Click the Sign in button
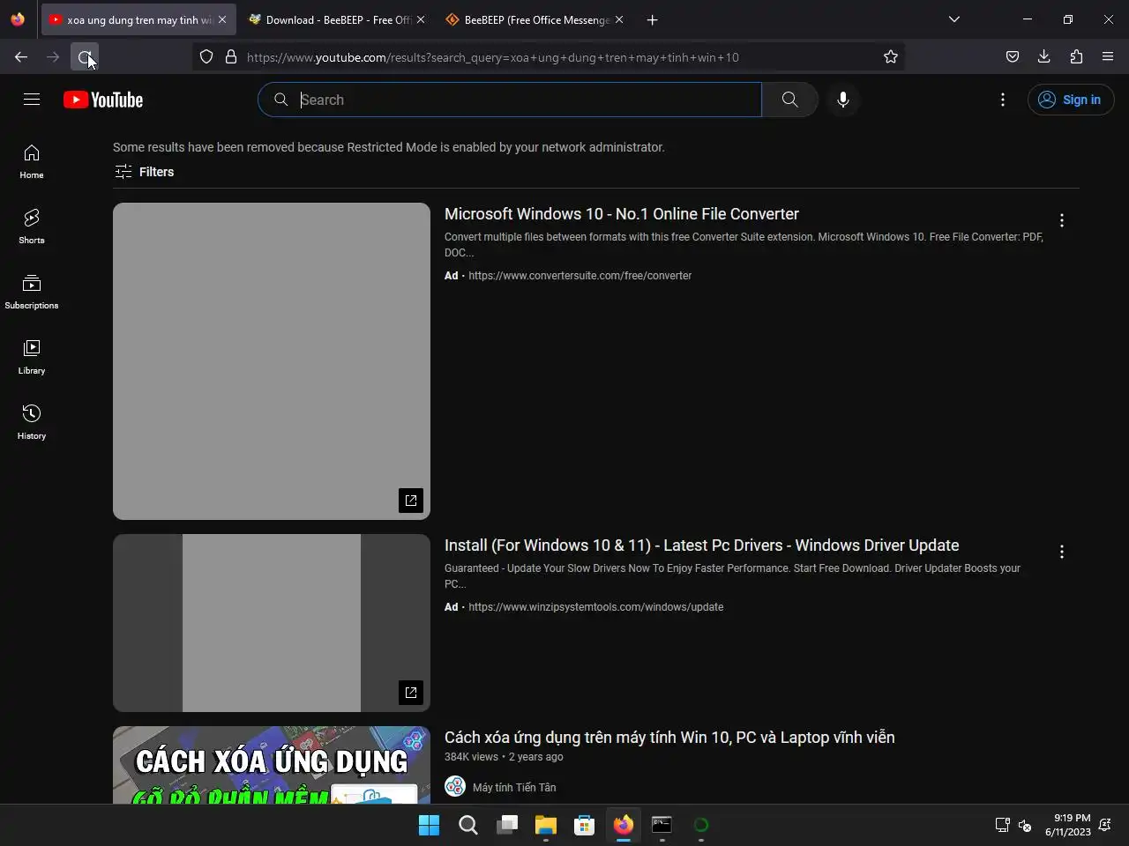Viewport: 1129px width, 846px height. click(x=1071, y=100)
